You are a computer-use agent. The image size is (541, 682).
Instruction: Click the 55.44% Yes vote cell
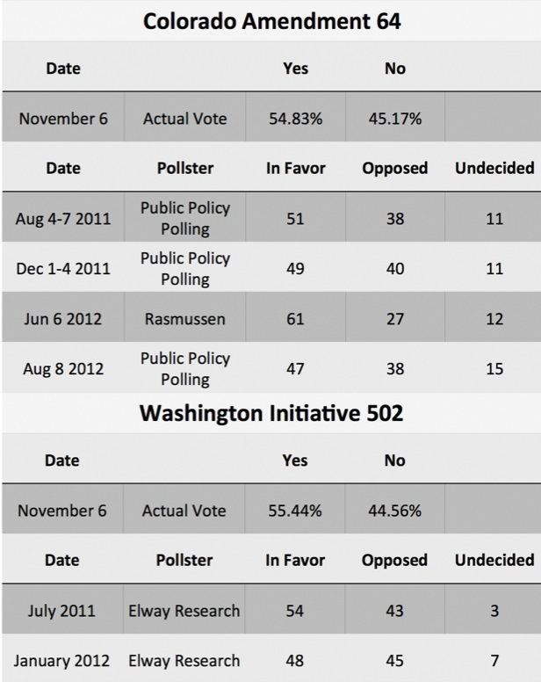[295, 511]
